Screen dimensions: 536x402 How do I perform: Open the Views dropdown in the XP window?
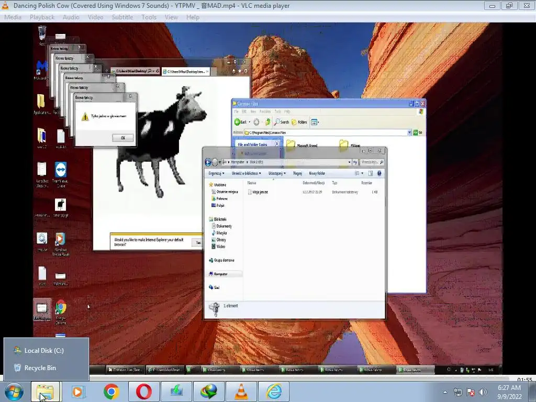[x=315, y=122]
